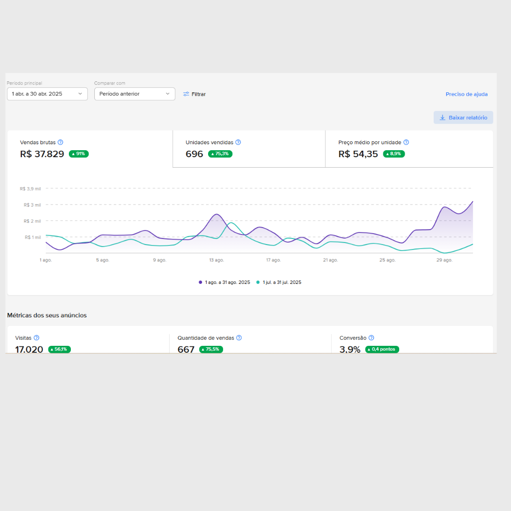Image resolution: width=511 pixels, height=511 pixels.
Task: Expand the Comparar com dropdown
Action: point(134,94)
